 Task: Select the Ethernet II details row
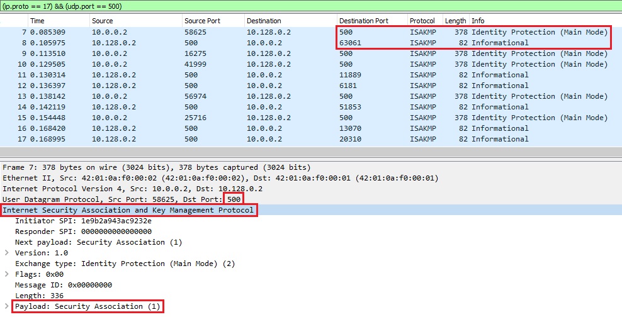311,178
